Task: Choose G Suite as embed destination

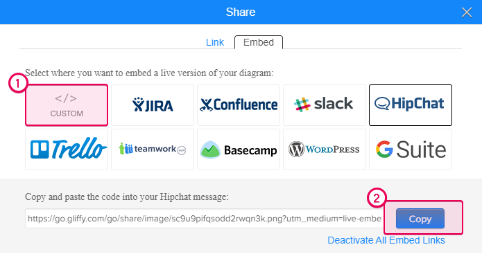Action: pos(411,149)
